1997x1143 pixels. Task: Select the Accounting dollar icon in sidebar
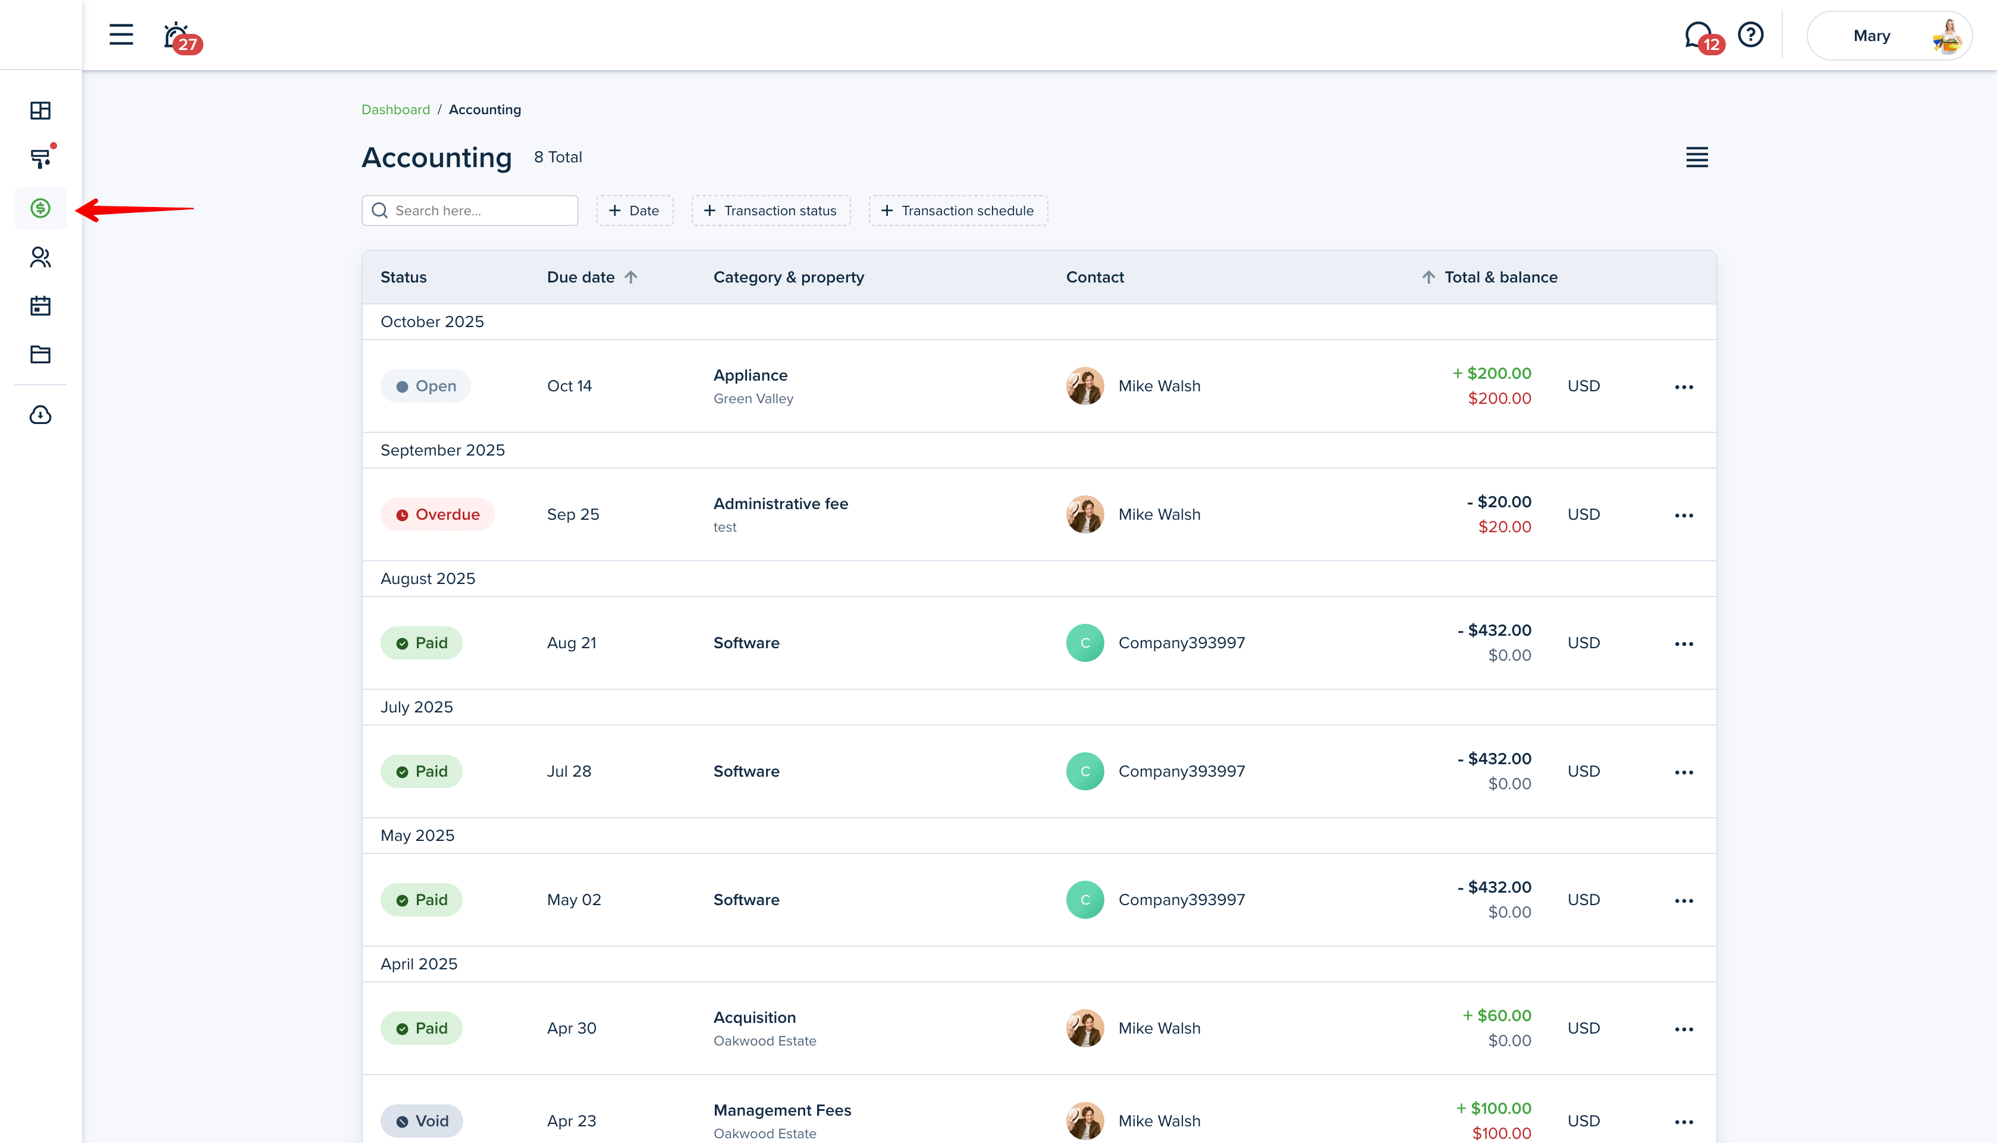pos(40,208)
